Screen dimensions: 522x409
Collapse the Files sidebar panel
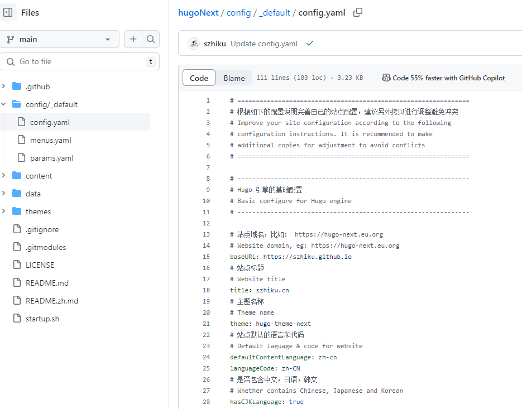(8, 12)
